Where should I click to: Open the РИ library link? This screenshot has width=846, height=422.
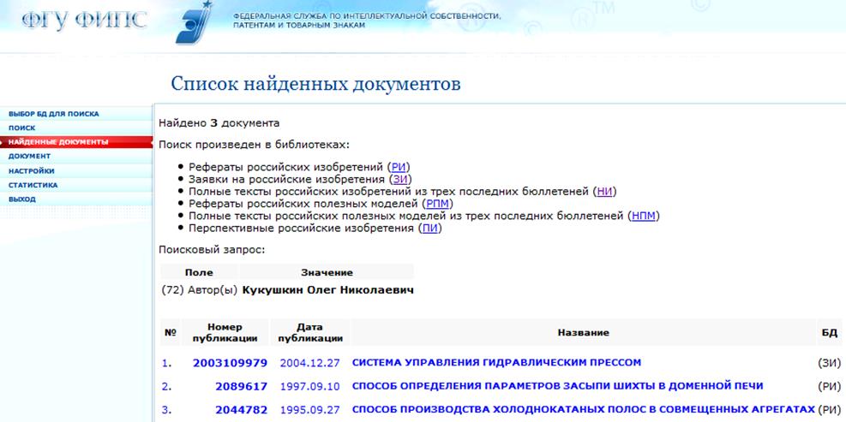[399, 167]
